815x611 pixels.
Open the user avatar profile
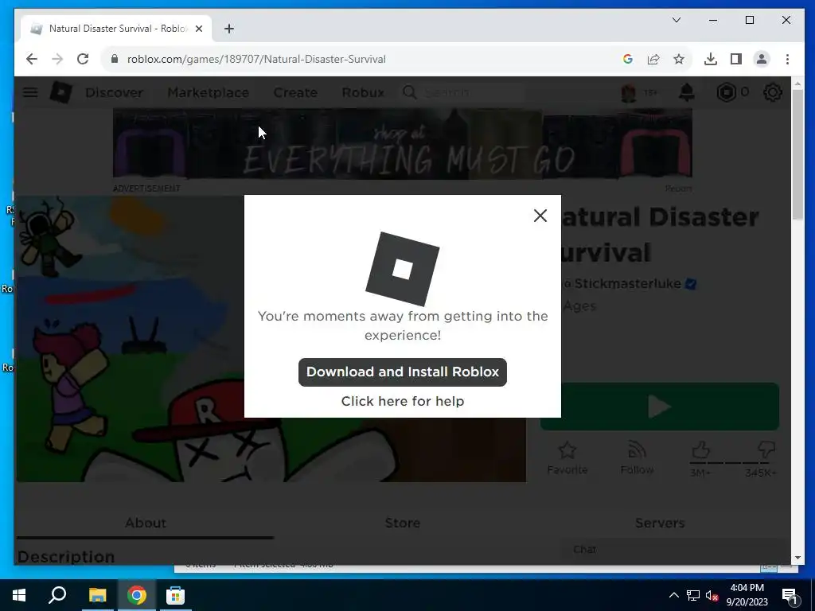[x=629, y=92]
